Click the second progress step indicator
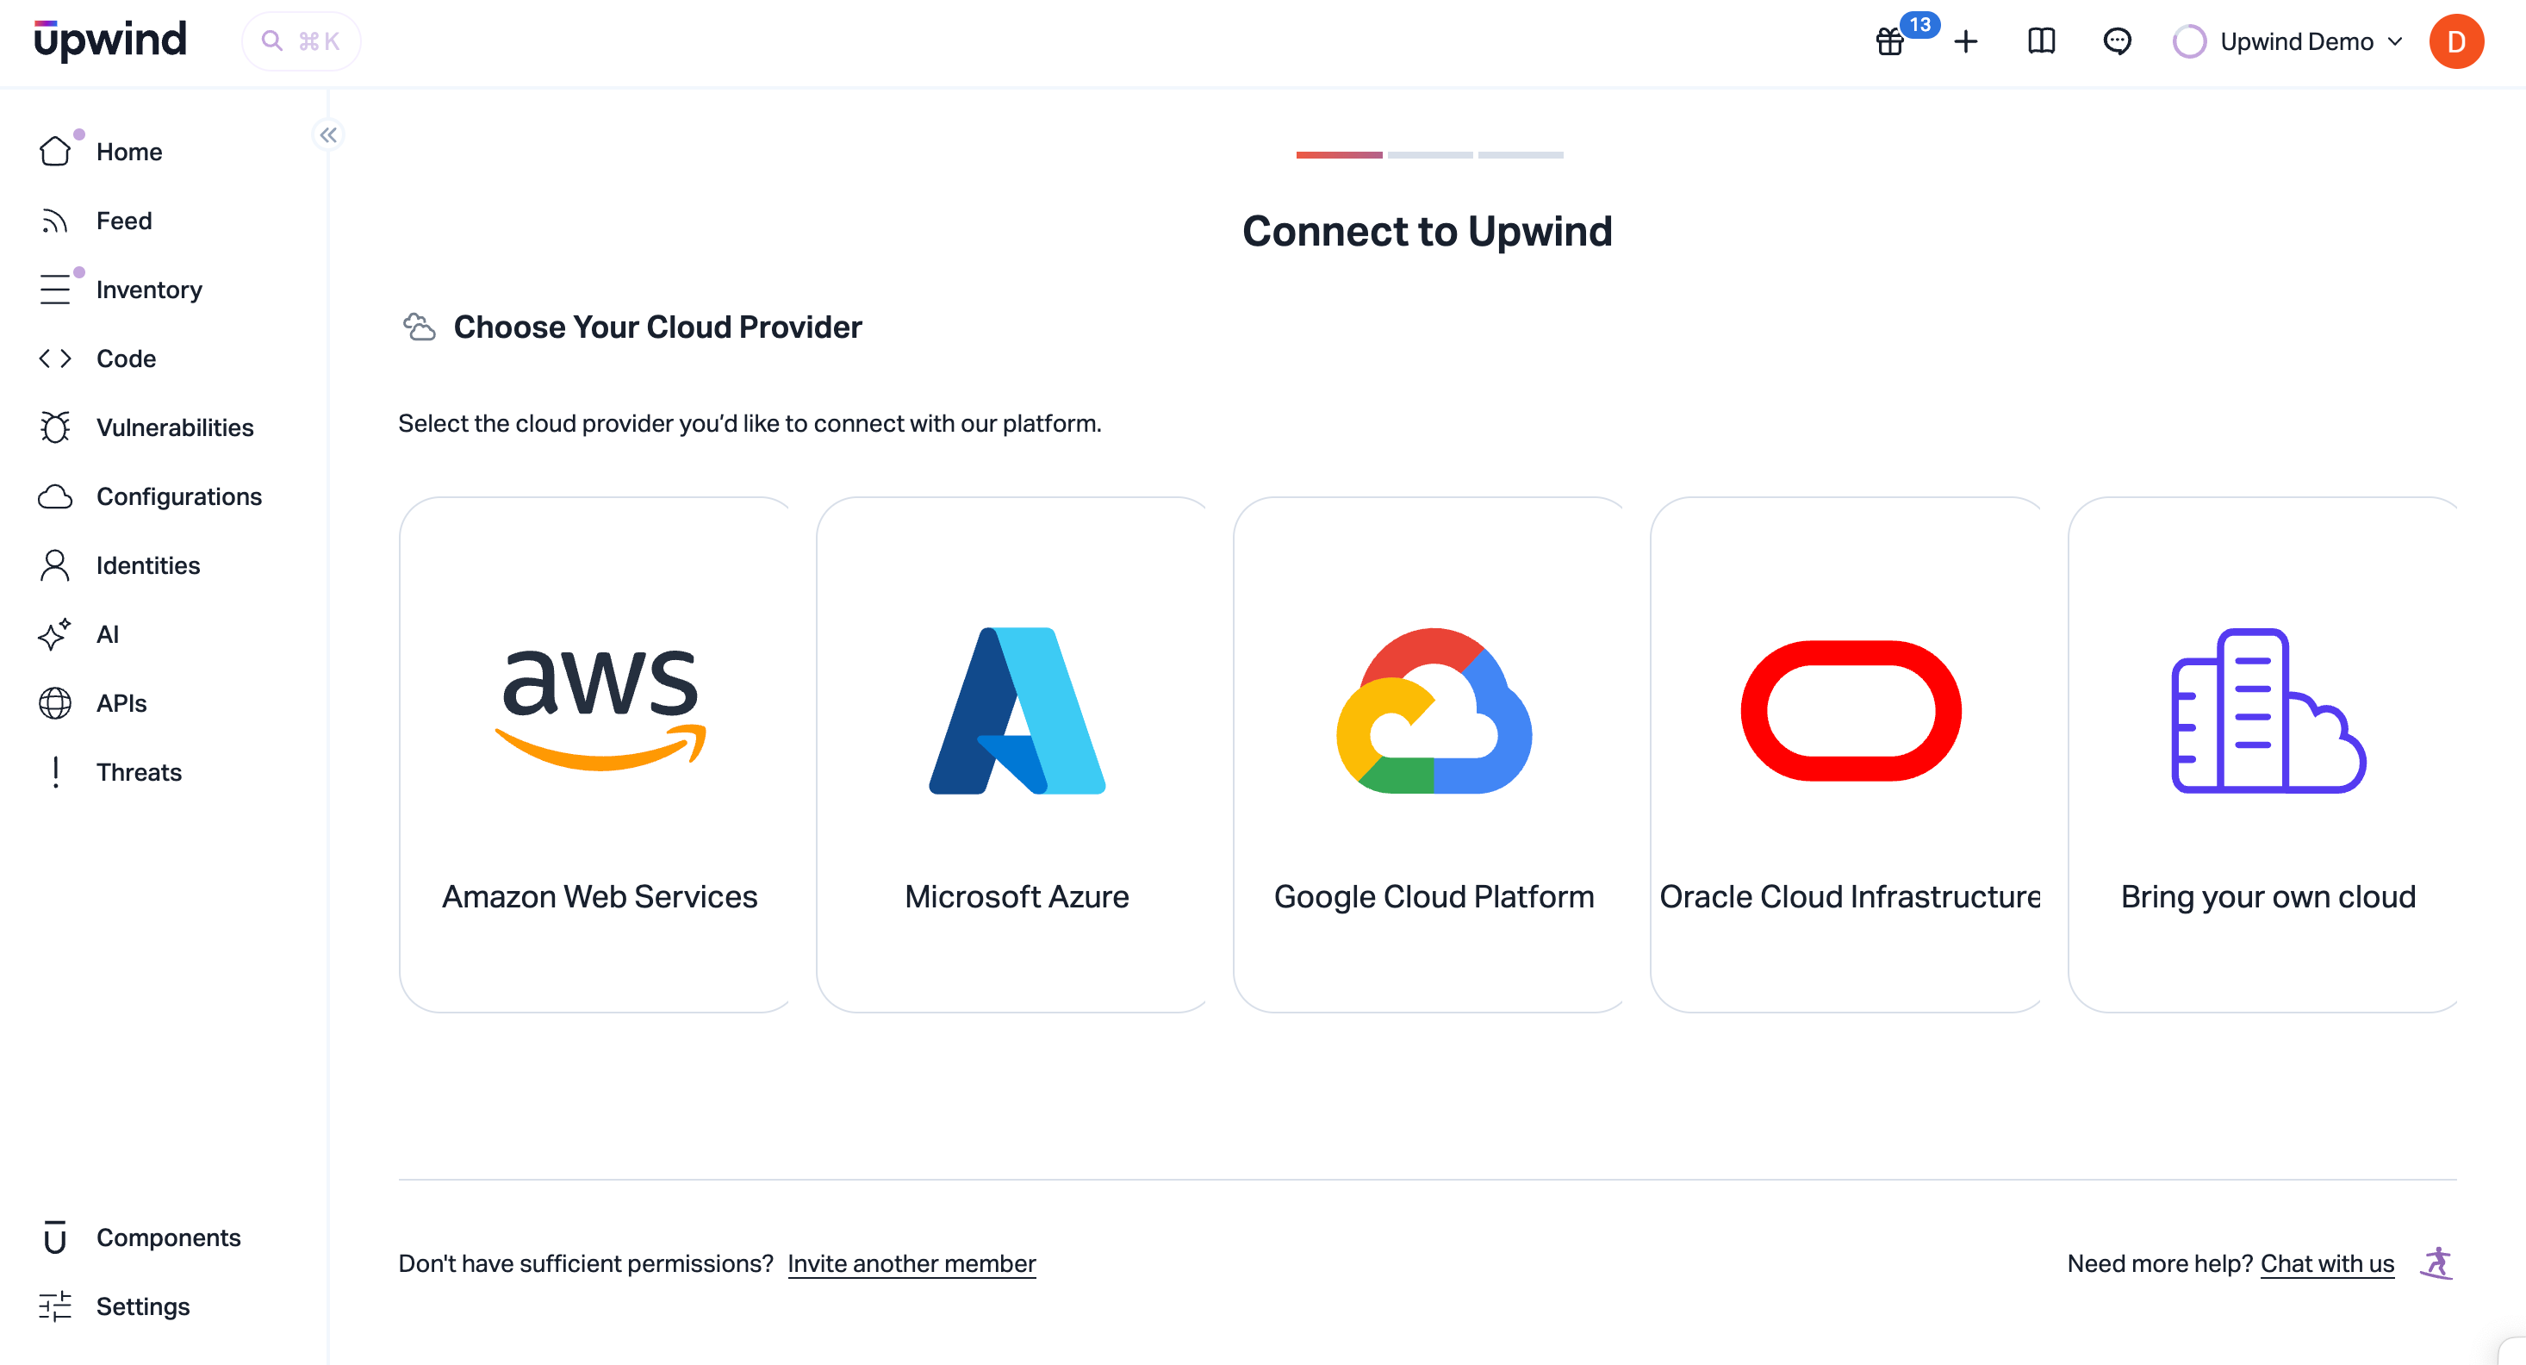Screen dimensions: 2526x1365 (1429, 155)
